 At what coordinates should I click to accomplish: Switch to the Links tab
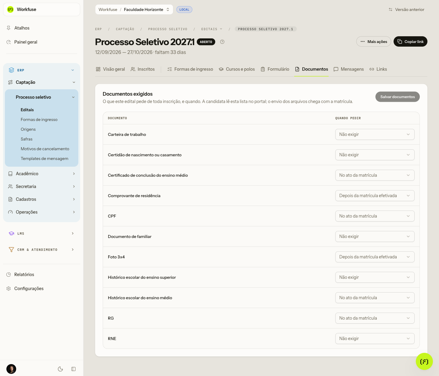[378, 69]
